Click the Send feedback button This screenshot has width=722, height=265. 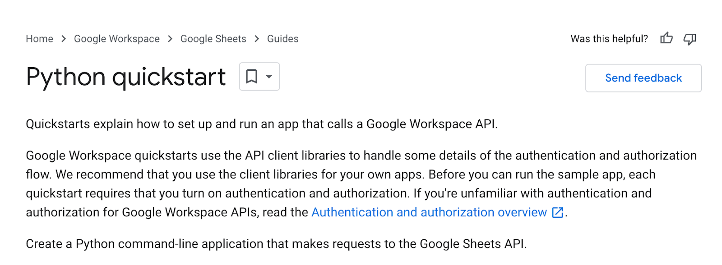tap(643, 78)
